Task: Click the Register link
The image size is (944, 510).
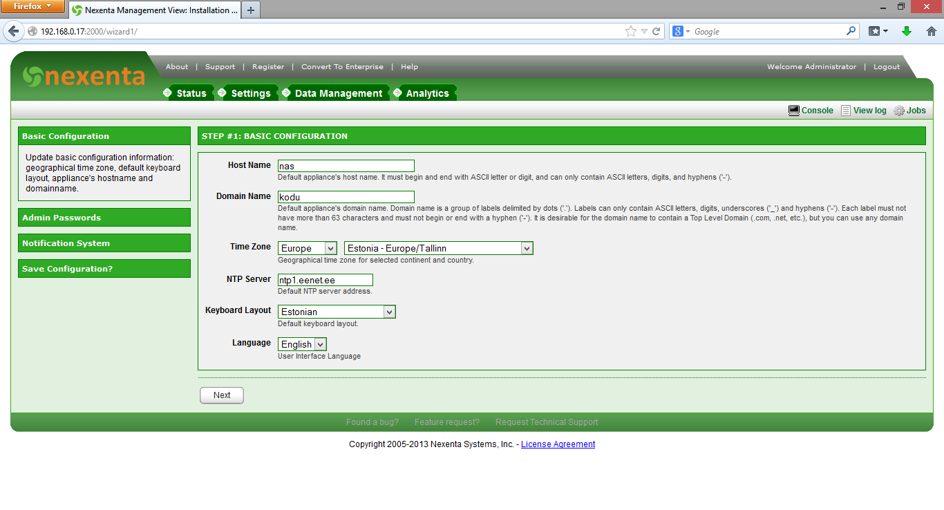Action: (x=268, y=67)
